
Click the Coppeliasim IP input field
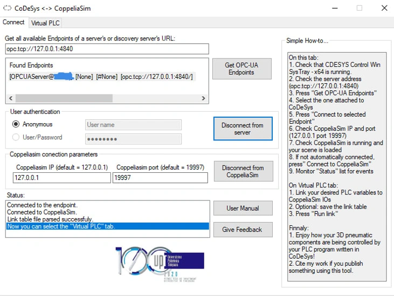62,178
